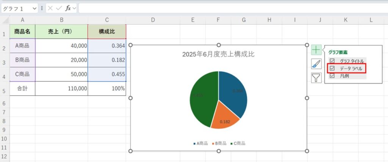The width and height of the screenshot is (388, 162).
Task: Select column H header
Action: (x=269, y=20)
